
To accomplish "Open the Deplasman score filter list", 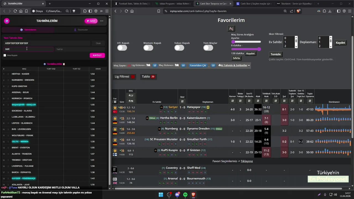I will pos(325,42).
